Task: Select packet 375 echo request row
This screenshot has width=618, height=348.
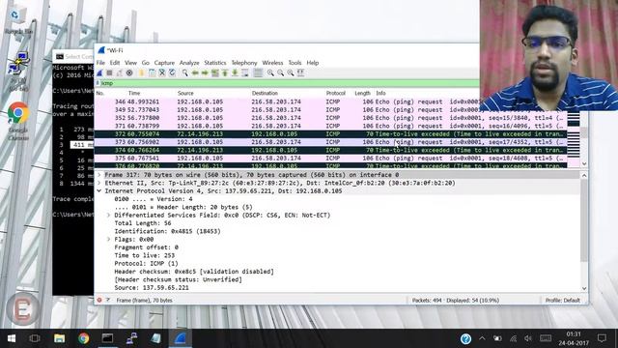Action: click(331, 159)
